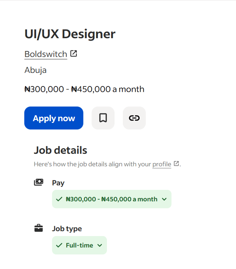Click the checkmark on the Pay chip
The width and height of the screenshot is (236, 269).
59,199
